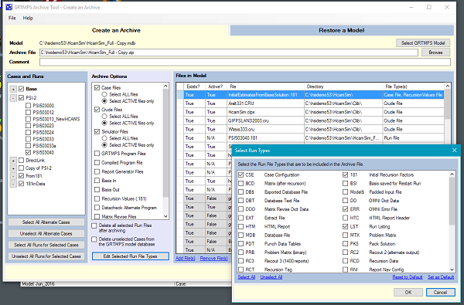Click the run types list scrollbar thumb
The height and width of the screenshot is (305, 464).
452,201
